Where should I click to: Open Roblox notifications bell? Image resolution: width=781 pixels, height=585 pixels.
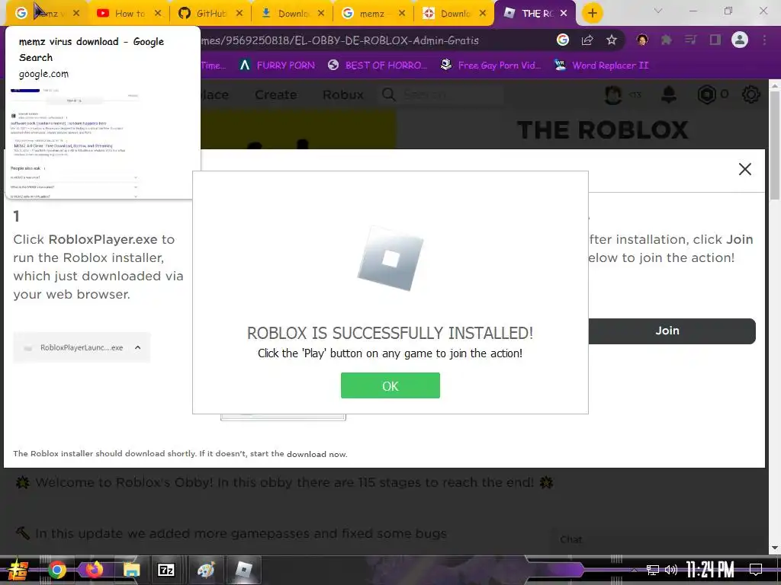click(668, 94)
